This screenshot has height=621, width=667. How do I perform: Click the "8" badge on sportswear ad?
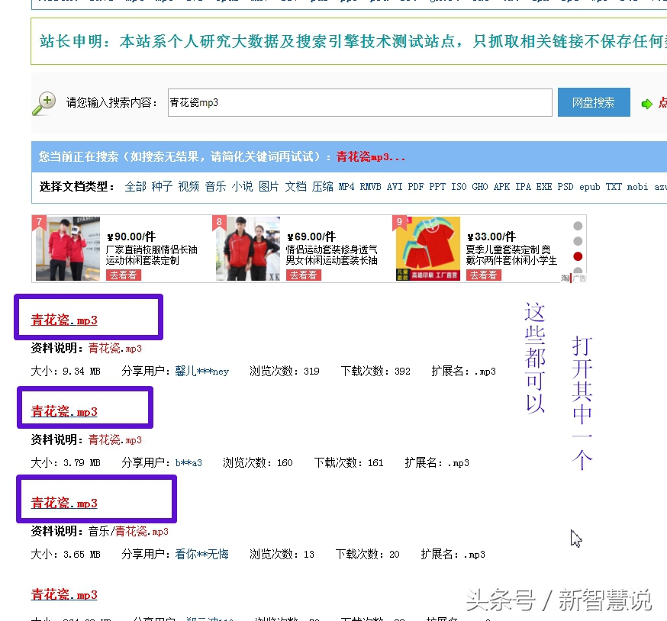(x=219, y=223)
